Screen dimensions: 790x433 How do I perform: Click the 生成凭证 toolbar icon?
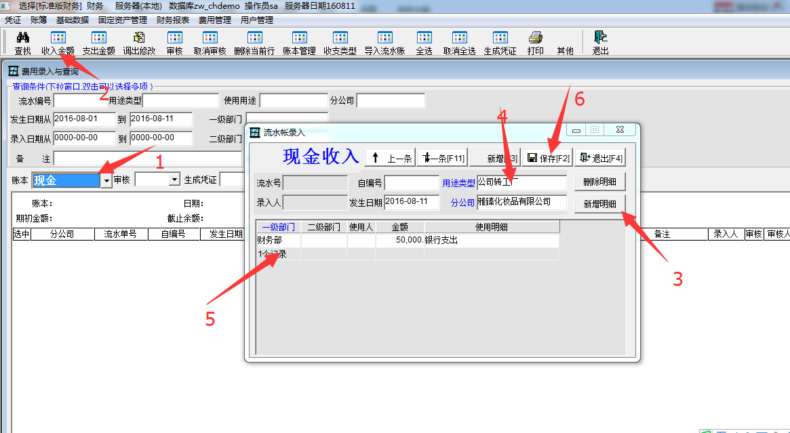pyautogui.click(x=500, y=38)
